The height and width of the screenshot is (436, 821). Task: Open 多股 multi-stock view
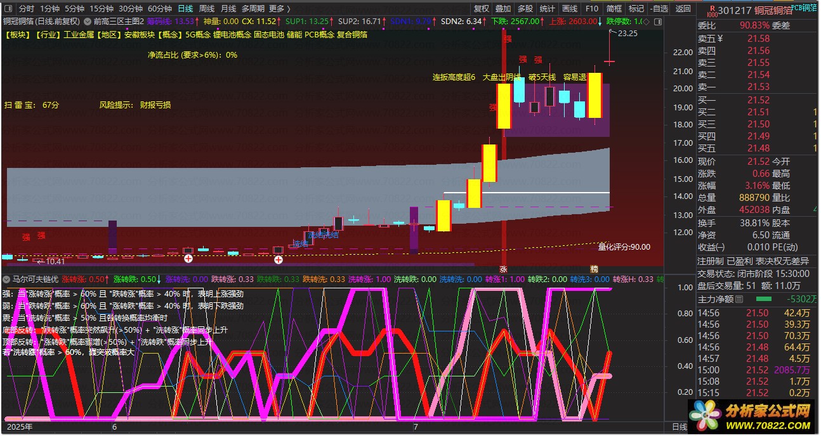(525, 9)
